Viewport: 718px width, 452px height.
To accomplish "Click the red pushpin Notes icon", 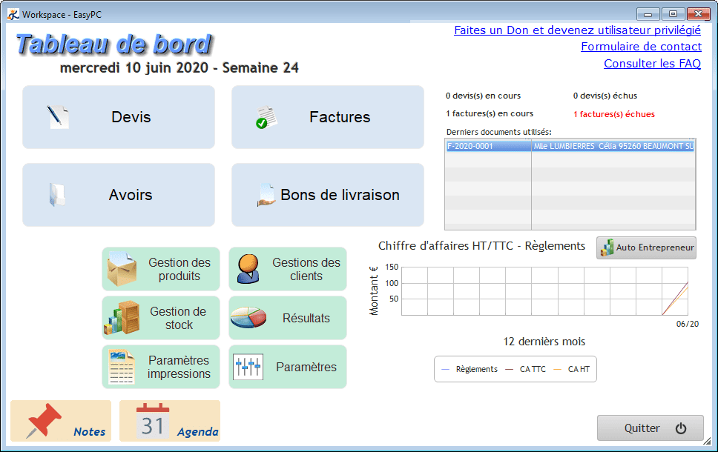I will [44, 420].
